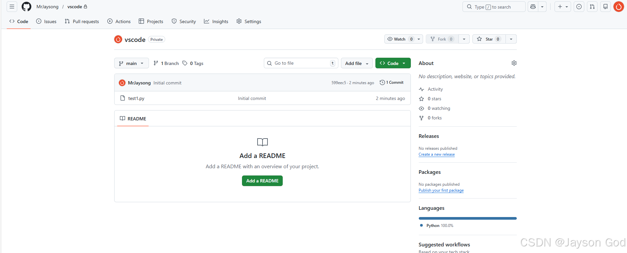The height and width of the screenshot is (253, 627).
Task: Click the Fork button
Action: click(442, 39)
